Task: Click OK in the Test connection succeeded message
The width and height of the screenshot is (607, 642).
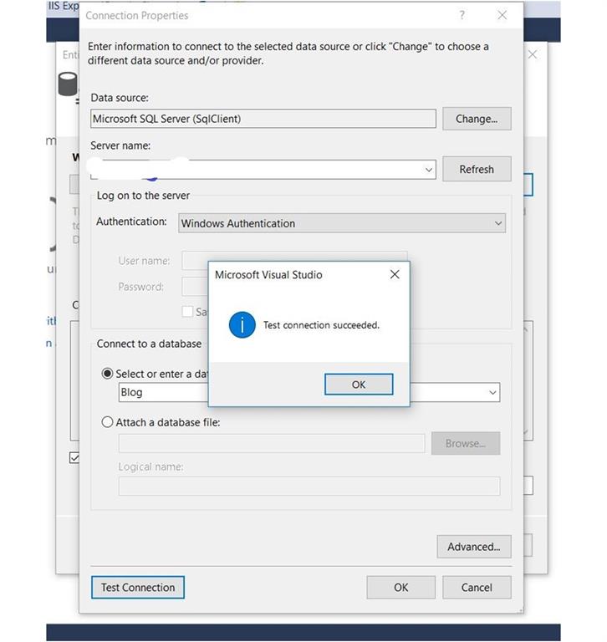Action: [359, 384]
